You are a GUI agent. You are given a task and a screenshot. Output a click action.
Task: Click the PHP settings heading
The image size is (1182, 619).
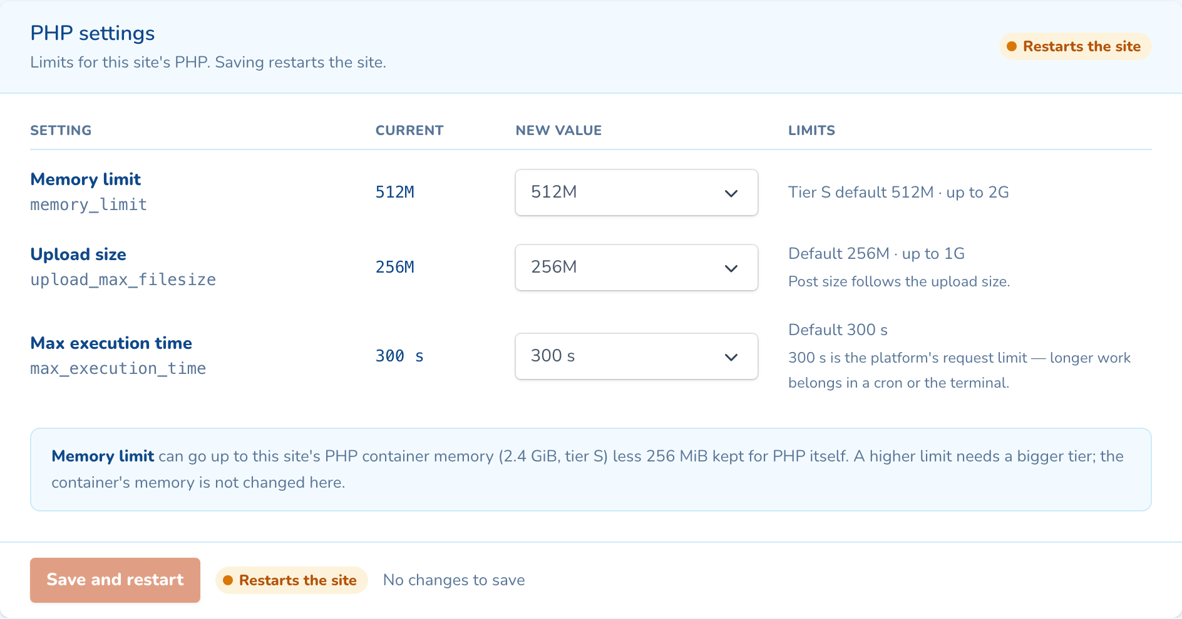(x=93, y=33)
